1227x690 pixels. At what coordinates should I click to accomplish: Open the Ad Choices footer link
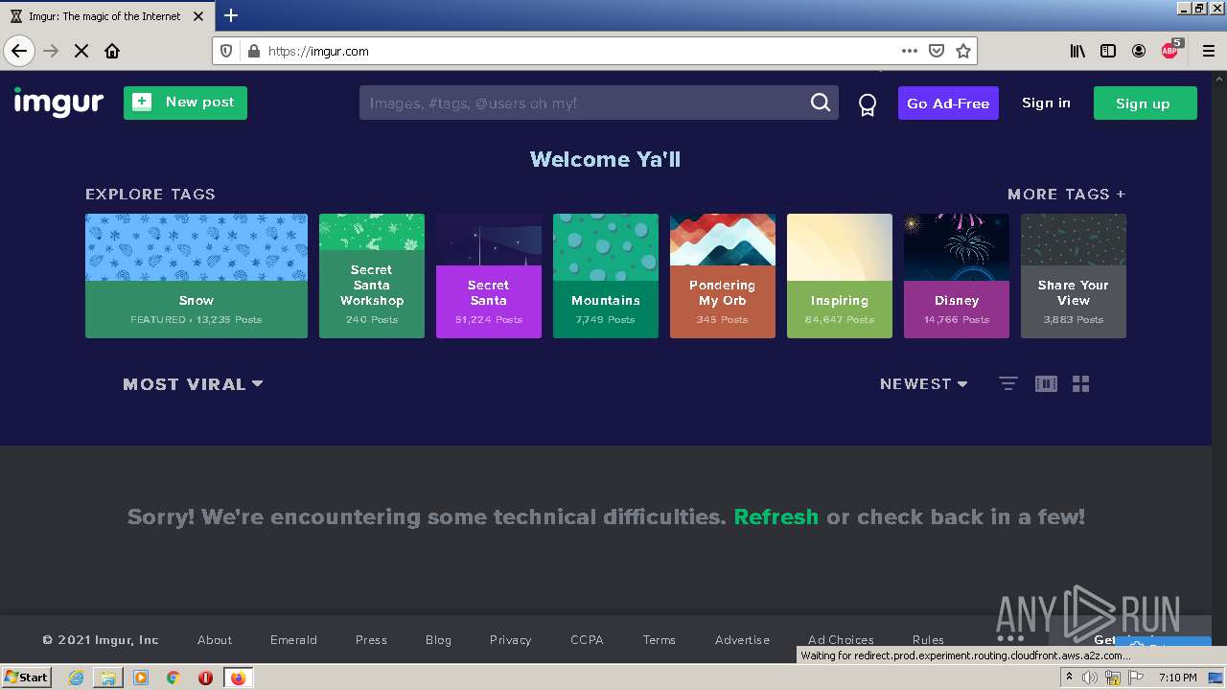click(x=841, y=639)
